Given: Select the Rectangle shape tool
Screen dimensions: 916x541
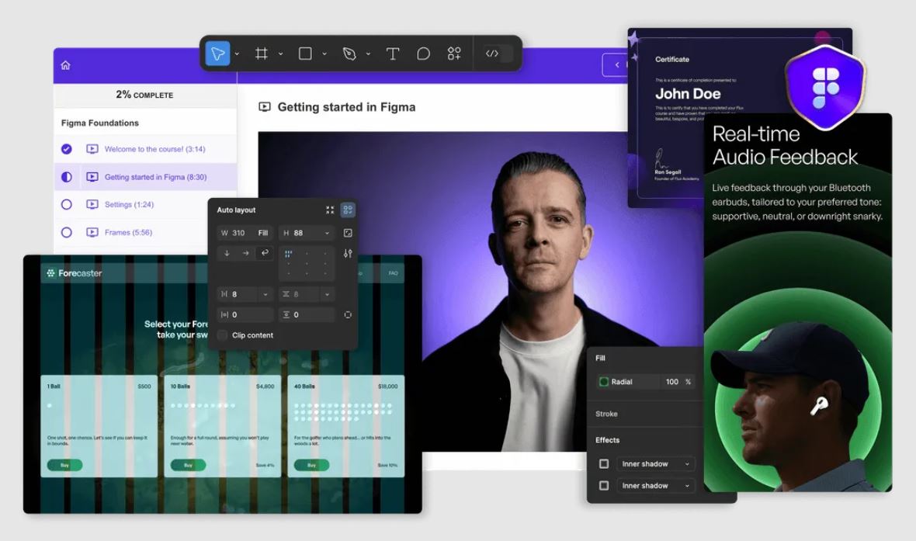Looking at the screenshot, I should tap(304, 53).
